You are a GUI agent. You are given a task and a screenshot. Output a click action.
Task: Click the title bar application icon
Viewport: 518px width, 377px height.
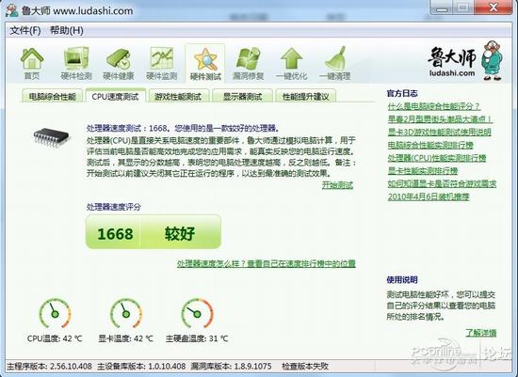pos(12,10)
